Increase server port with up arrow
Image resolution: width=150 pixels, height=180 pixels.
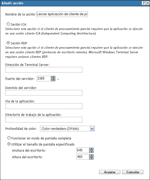click(x=53, y=77)
